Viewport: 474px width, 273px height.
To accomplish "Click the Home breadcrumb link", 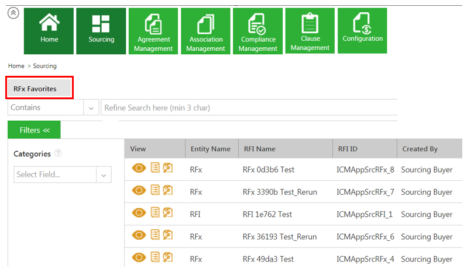I will coord(16,66).
